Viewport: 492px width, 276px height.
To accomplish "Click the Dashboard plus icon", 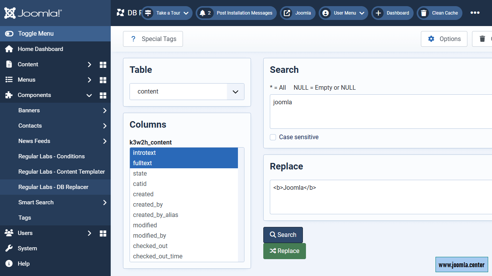I will (378, 13).
